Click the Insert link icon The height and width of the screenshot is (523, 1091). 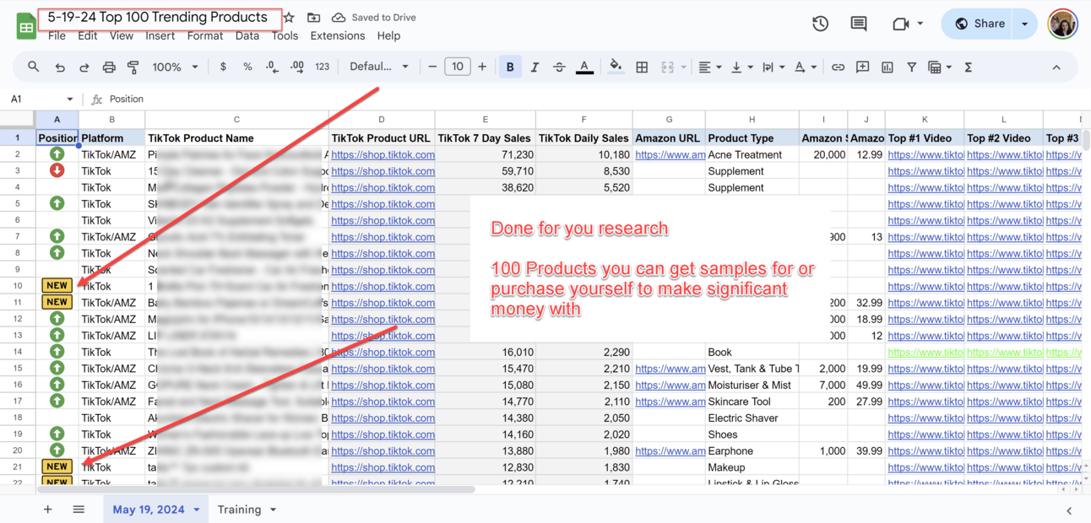(x=838, y=67)
